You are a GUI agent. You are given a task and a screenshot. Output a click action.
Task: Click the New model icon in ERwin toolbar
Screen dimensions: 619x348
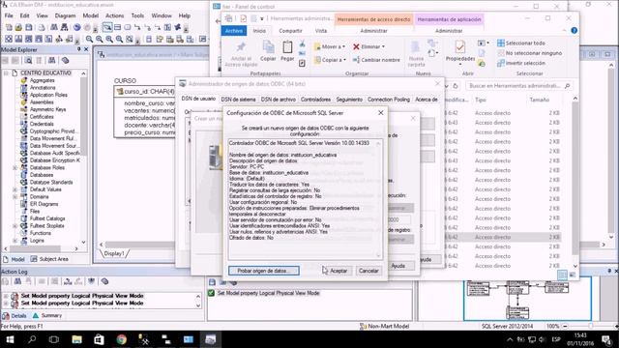tap(9, 28)
